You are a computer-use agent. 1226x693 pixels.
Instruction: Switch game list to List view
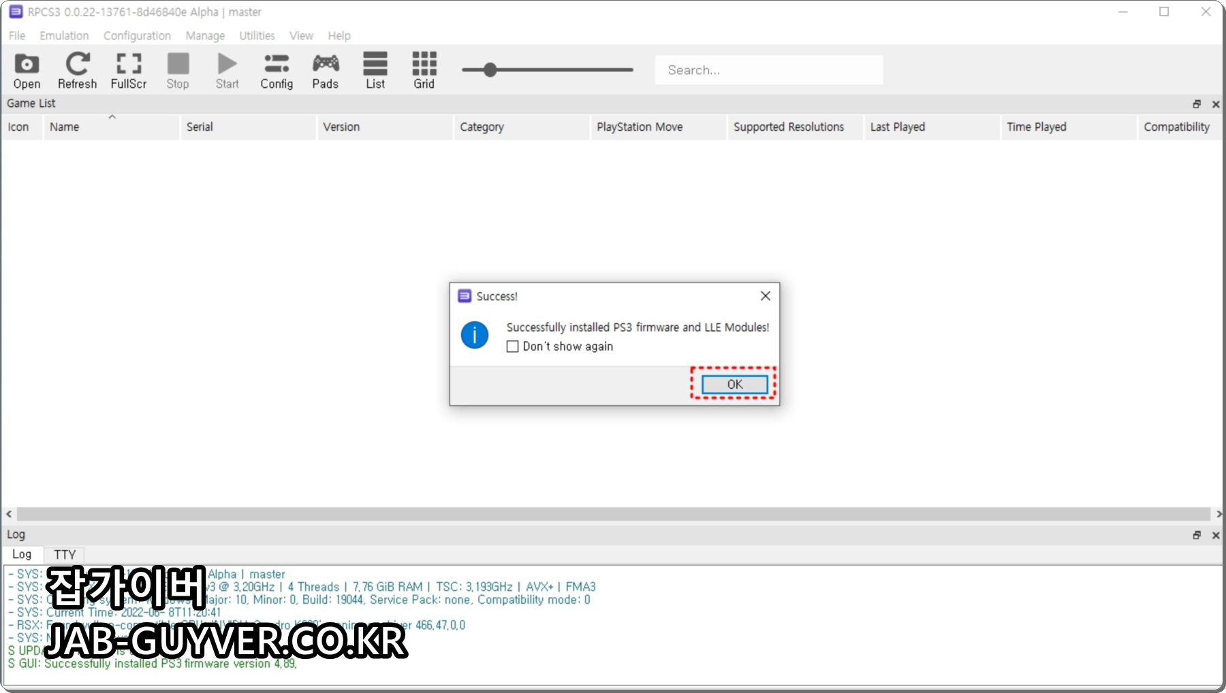point(375,71)
